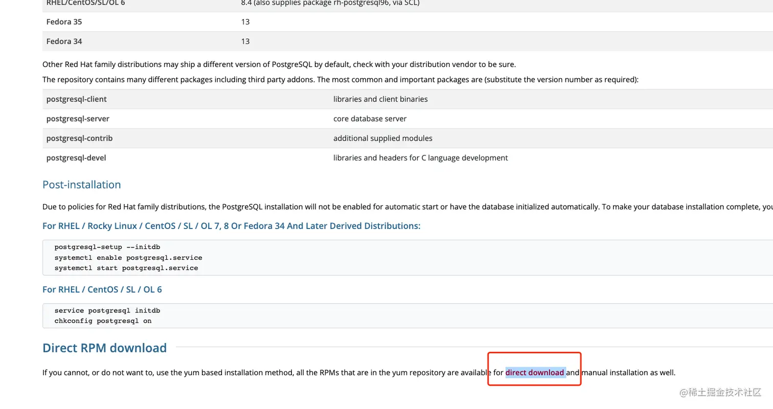Click the RHEL/CentOS/SL/OL 6 cell
This screenshot has width=773, height=409.
tap(86, 3)
